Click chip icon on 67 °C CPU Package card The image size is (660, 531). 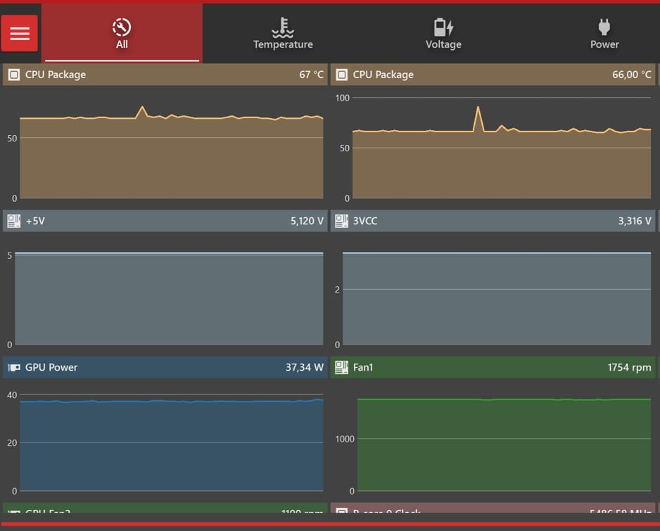[x=13, y=75]
